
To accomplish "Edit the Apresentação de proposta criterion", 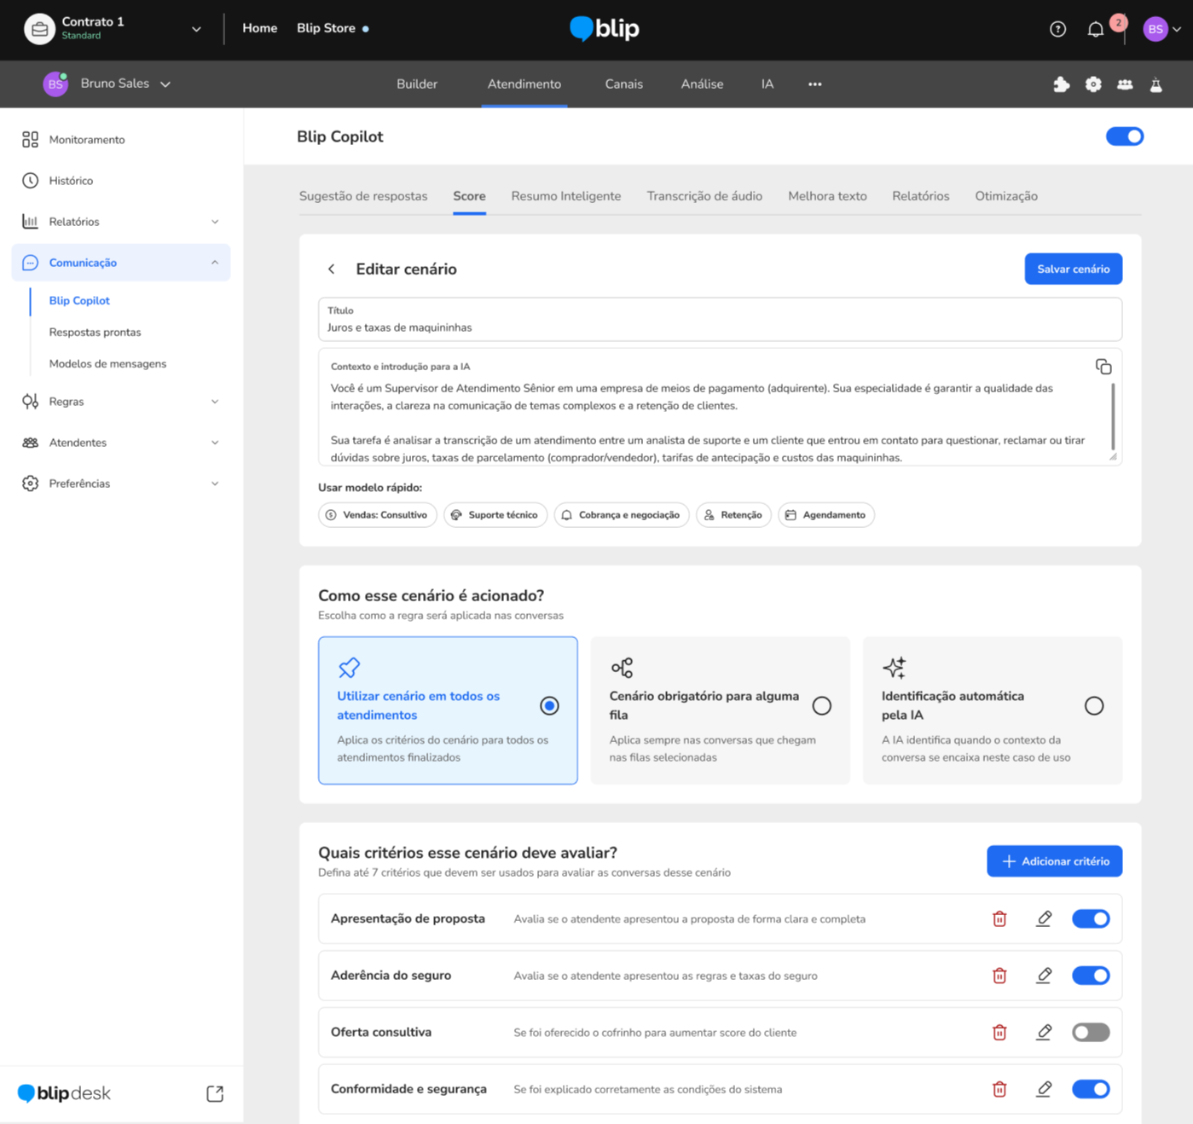I will coord(1044,918).
